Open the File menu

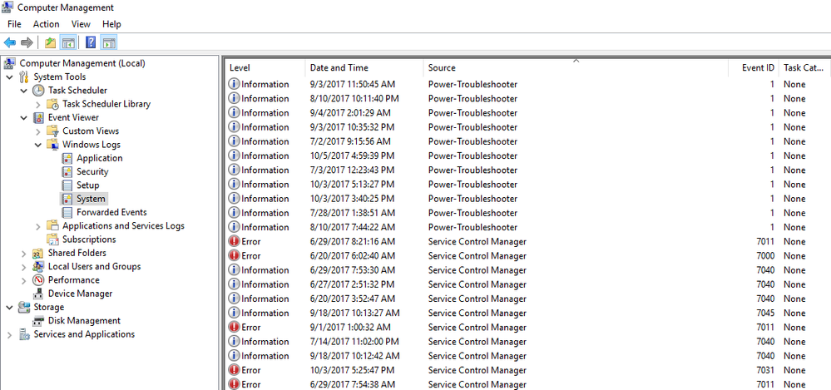pyautogui.click(x=14, y=24)
